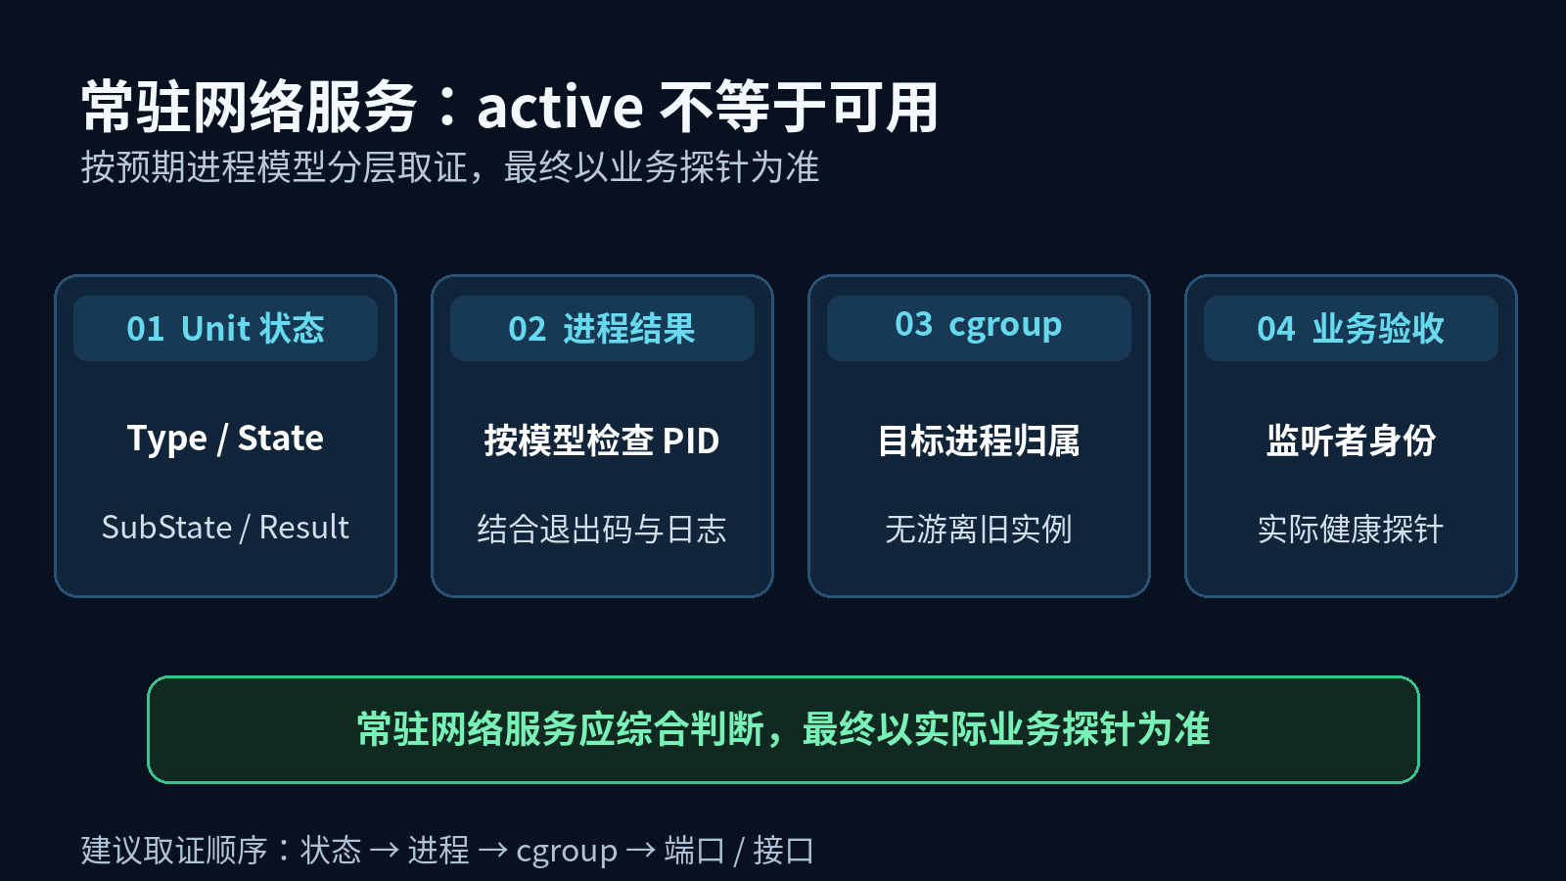Screen dimensions: 1566x881
Task: Click 端口 / 接口 at footer end
Action: click(x=739, y=850)
